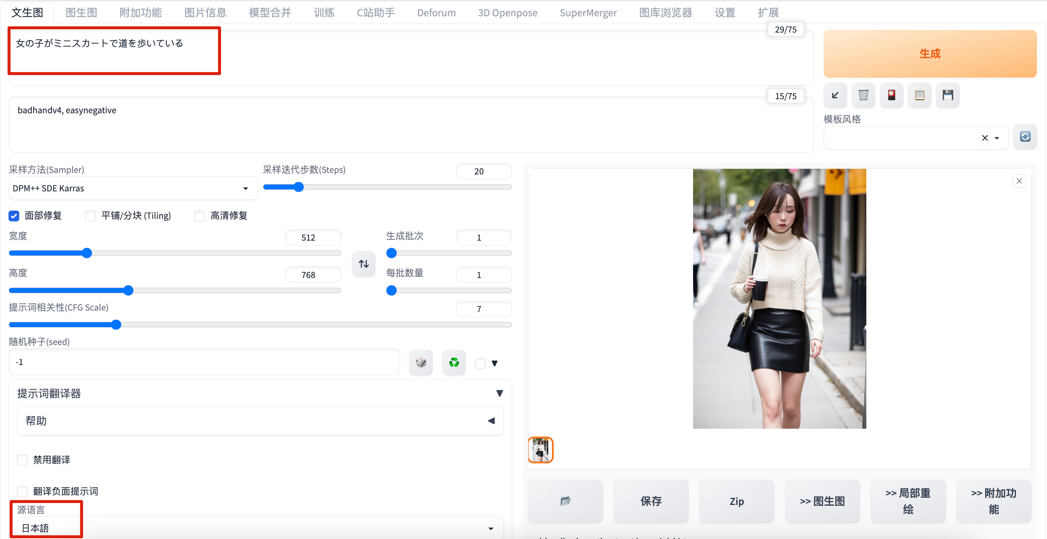Toggle the extra seed options checkbox

click(x=481, y=363)
